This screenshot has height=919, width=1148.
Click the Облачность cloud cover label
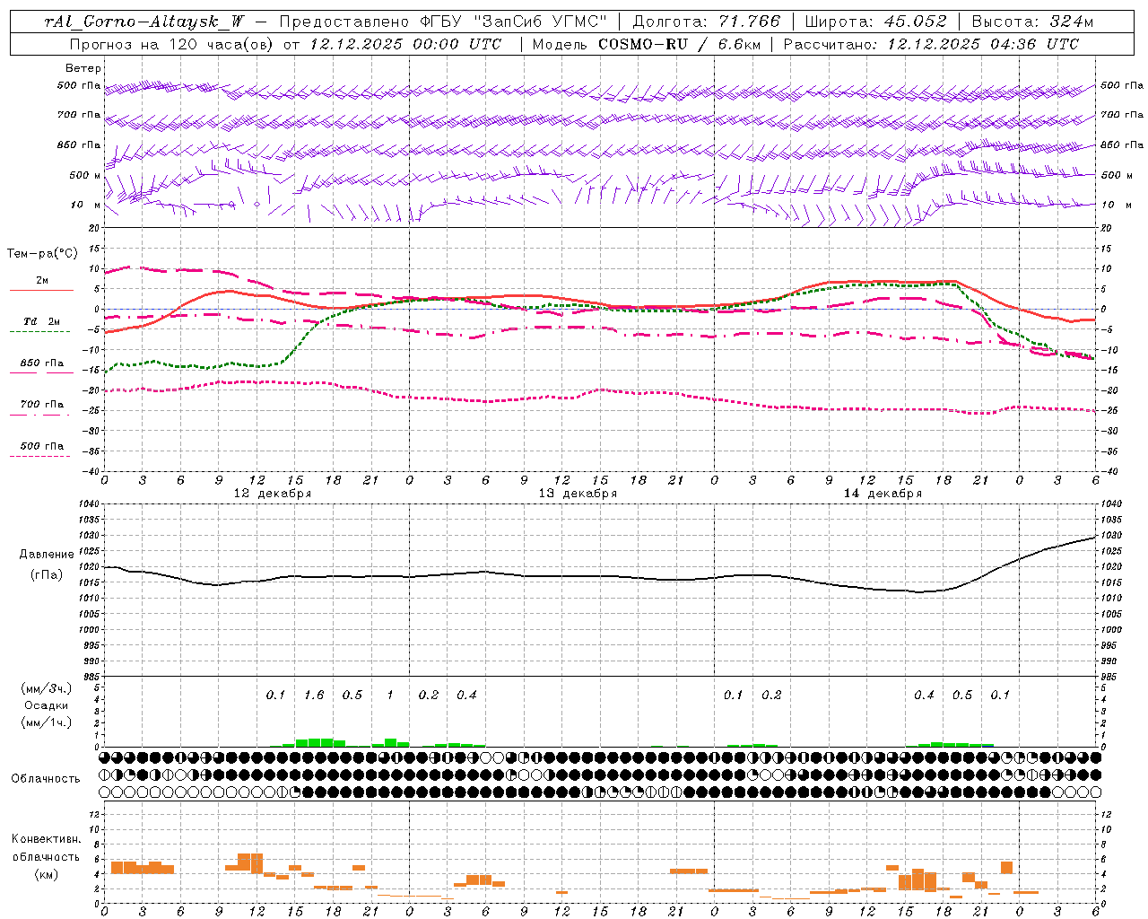point(46,778)
